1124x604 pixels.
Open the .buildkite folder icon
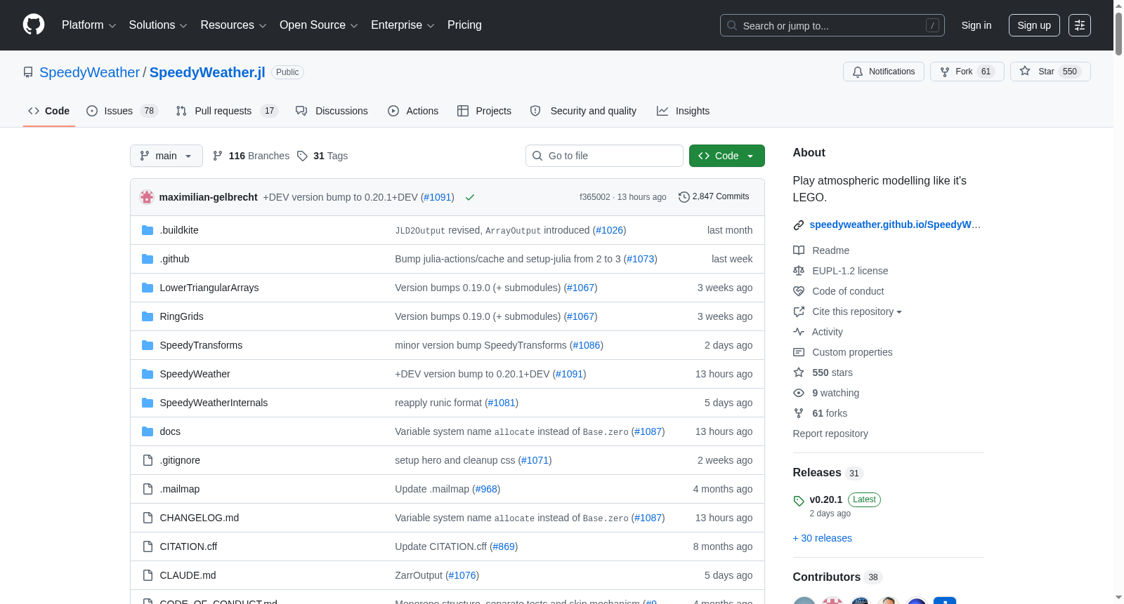click(x=148, y=230)
